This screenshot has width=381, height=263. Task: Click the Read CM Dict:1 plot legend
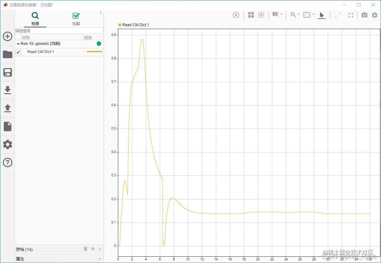133,25
